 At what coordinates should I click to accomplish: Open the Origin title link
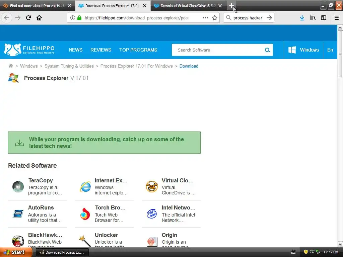pos(169,235)
